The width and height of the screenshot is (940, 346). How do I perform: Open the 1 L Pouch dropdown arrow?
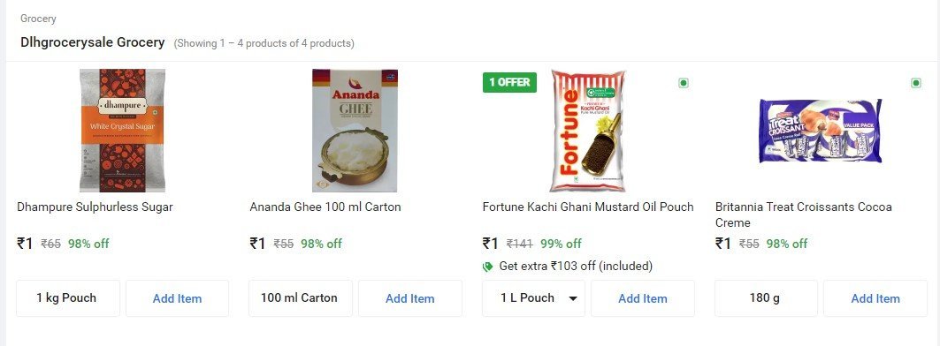pos(573,298)
